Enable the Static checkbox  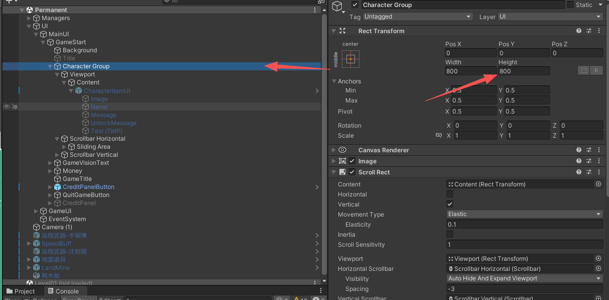click(570, 5)
